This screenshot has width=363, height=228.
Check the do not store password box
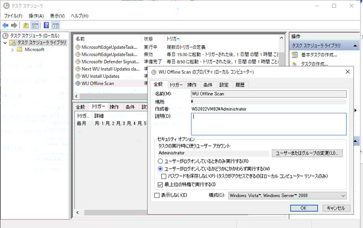tap(164, 176)
